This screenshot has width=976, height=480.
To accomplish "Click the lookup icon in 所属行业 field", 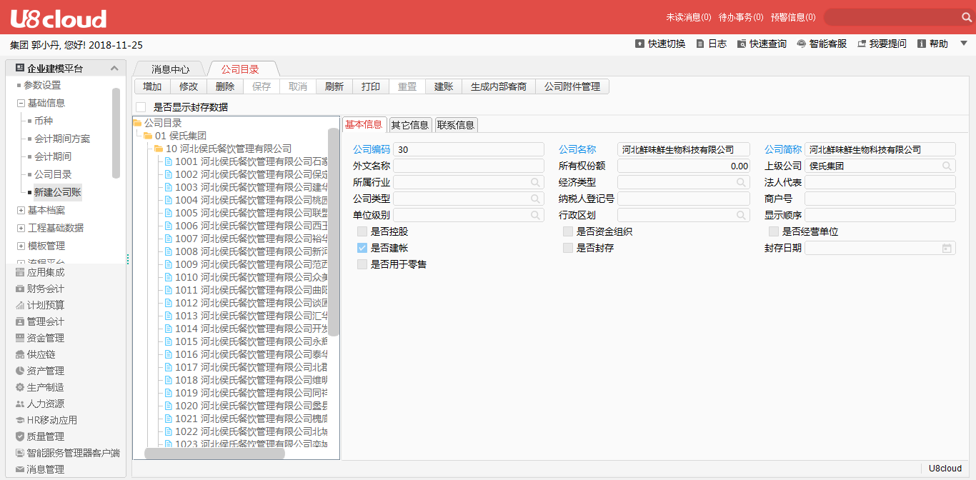I will point(535,183).
